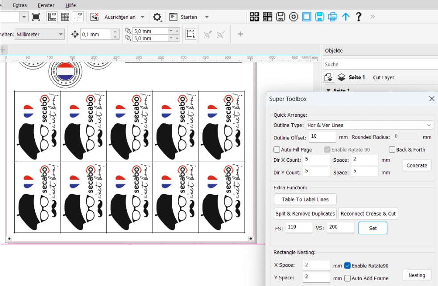Toggle the grid display icon

(65, 17)
